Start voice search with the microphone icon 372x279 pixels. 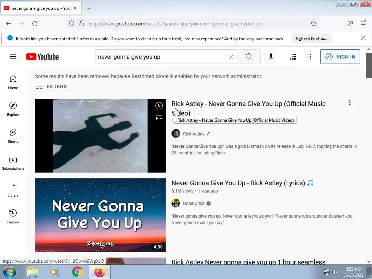point(271,57)
